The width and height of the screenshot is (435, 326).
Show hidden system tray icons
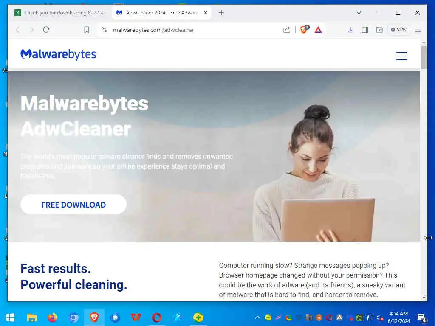coord(258,318)
